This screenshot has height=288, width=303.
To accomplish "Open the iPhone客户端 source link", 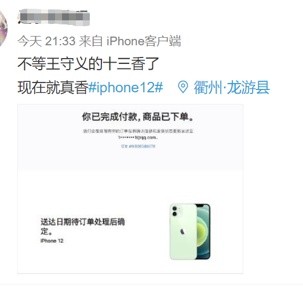I will 144,41.
